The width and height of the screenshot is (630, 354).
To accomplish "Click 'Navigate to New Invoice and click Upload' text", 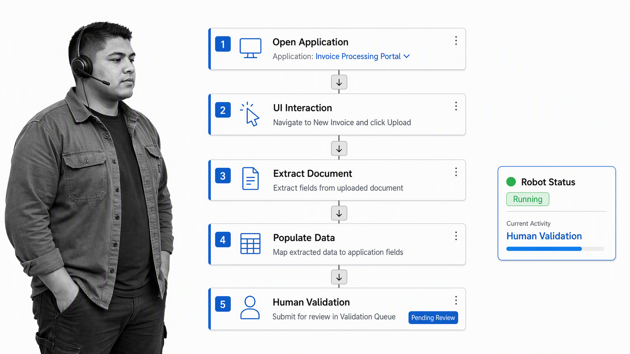I will pyautogui.click(x=342, y=123).
